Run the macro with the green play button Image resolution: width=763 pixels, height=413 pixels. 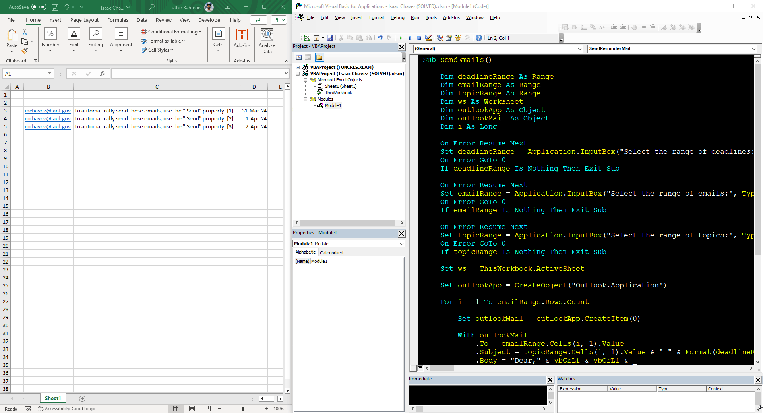(401, 38)
